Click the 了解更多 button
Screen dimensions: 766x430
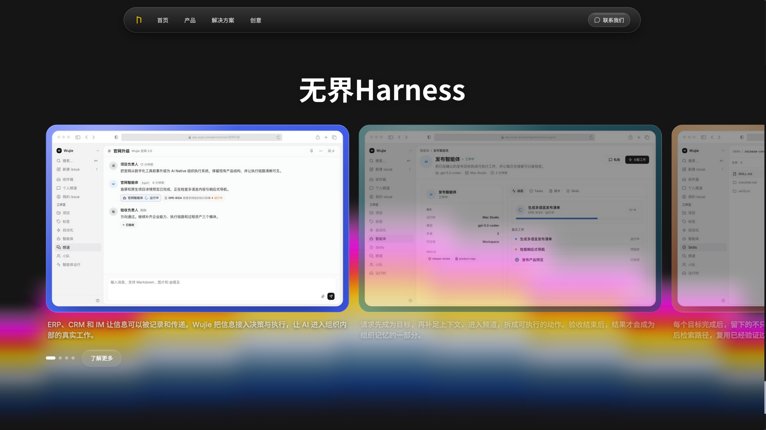102,358
